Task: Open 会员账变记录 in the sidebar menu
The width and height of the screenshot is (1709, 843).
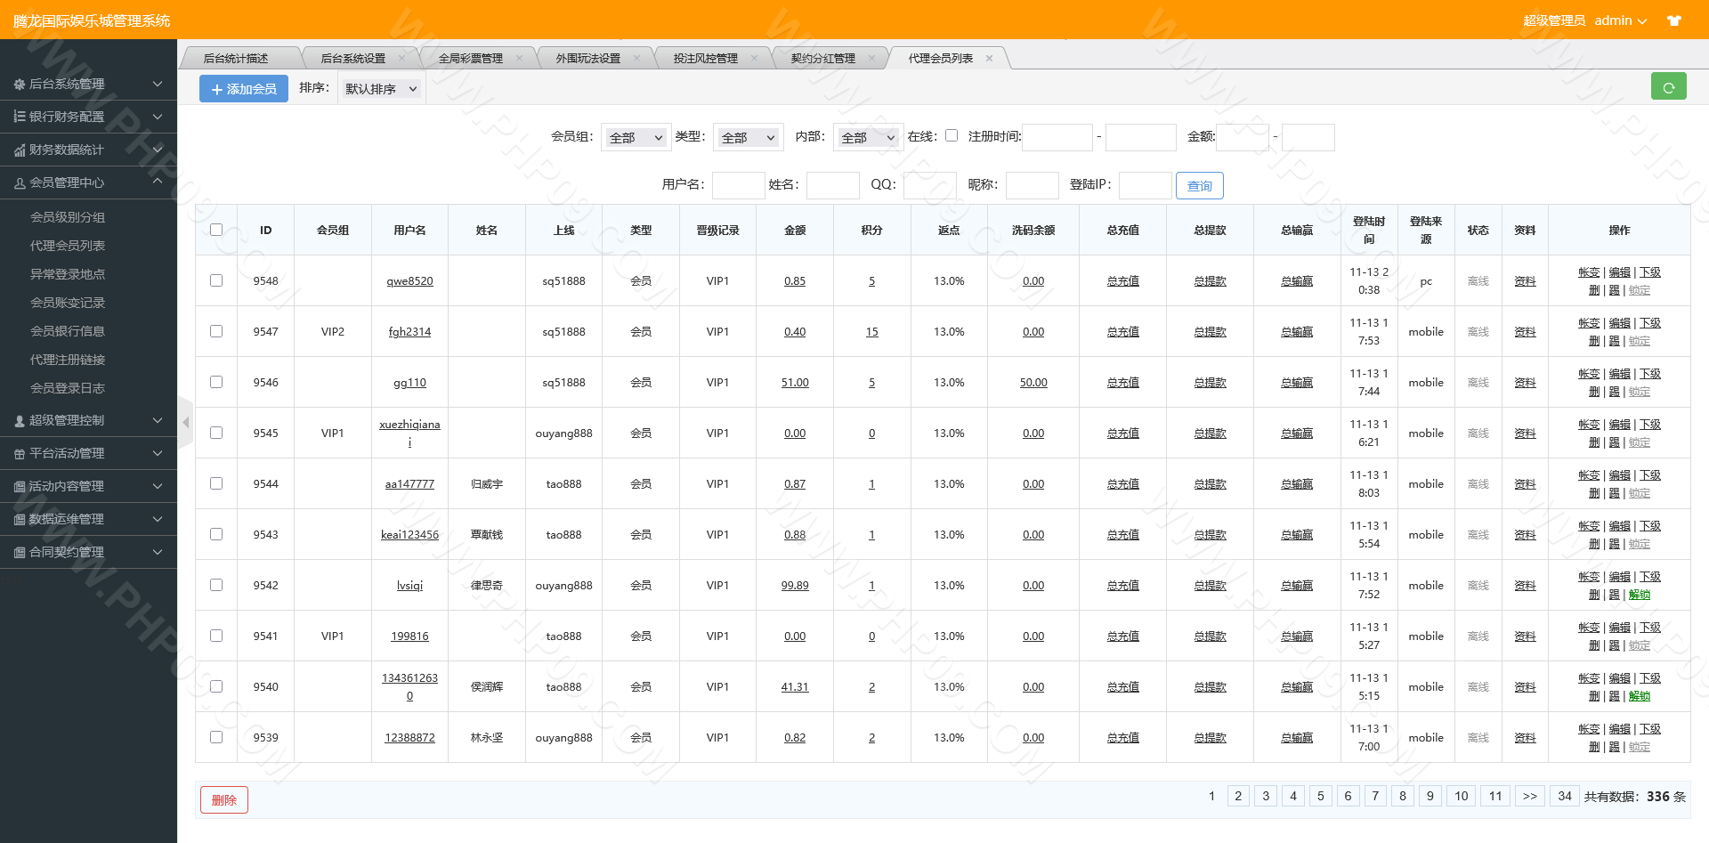Action: [68, 303]
